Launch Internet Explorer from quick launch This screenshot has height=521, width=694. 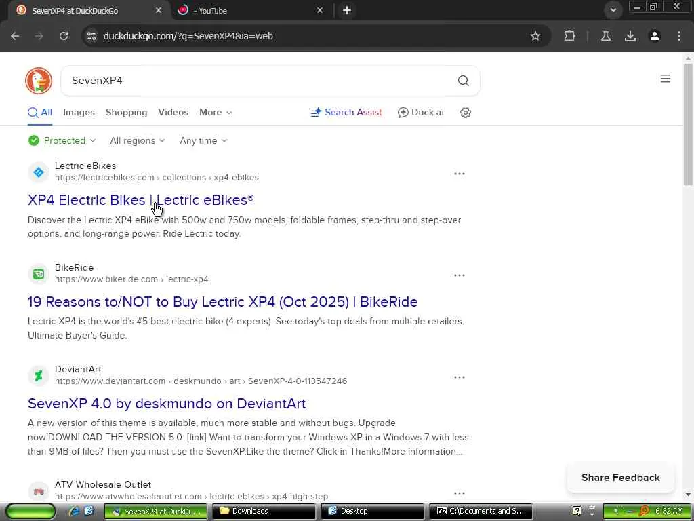pos(75,512)
